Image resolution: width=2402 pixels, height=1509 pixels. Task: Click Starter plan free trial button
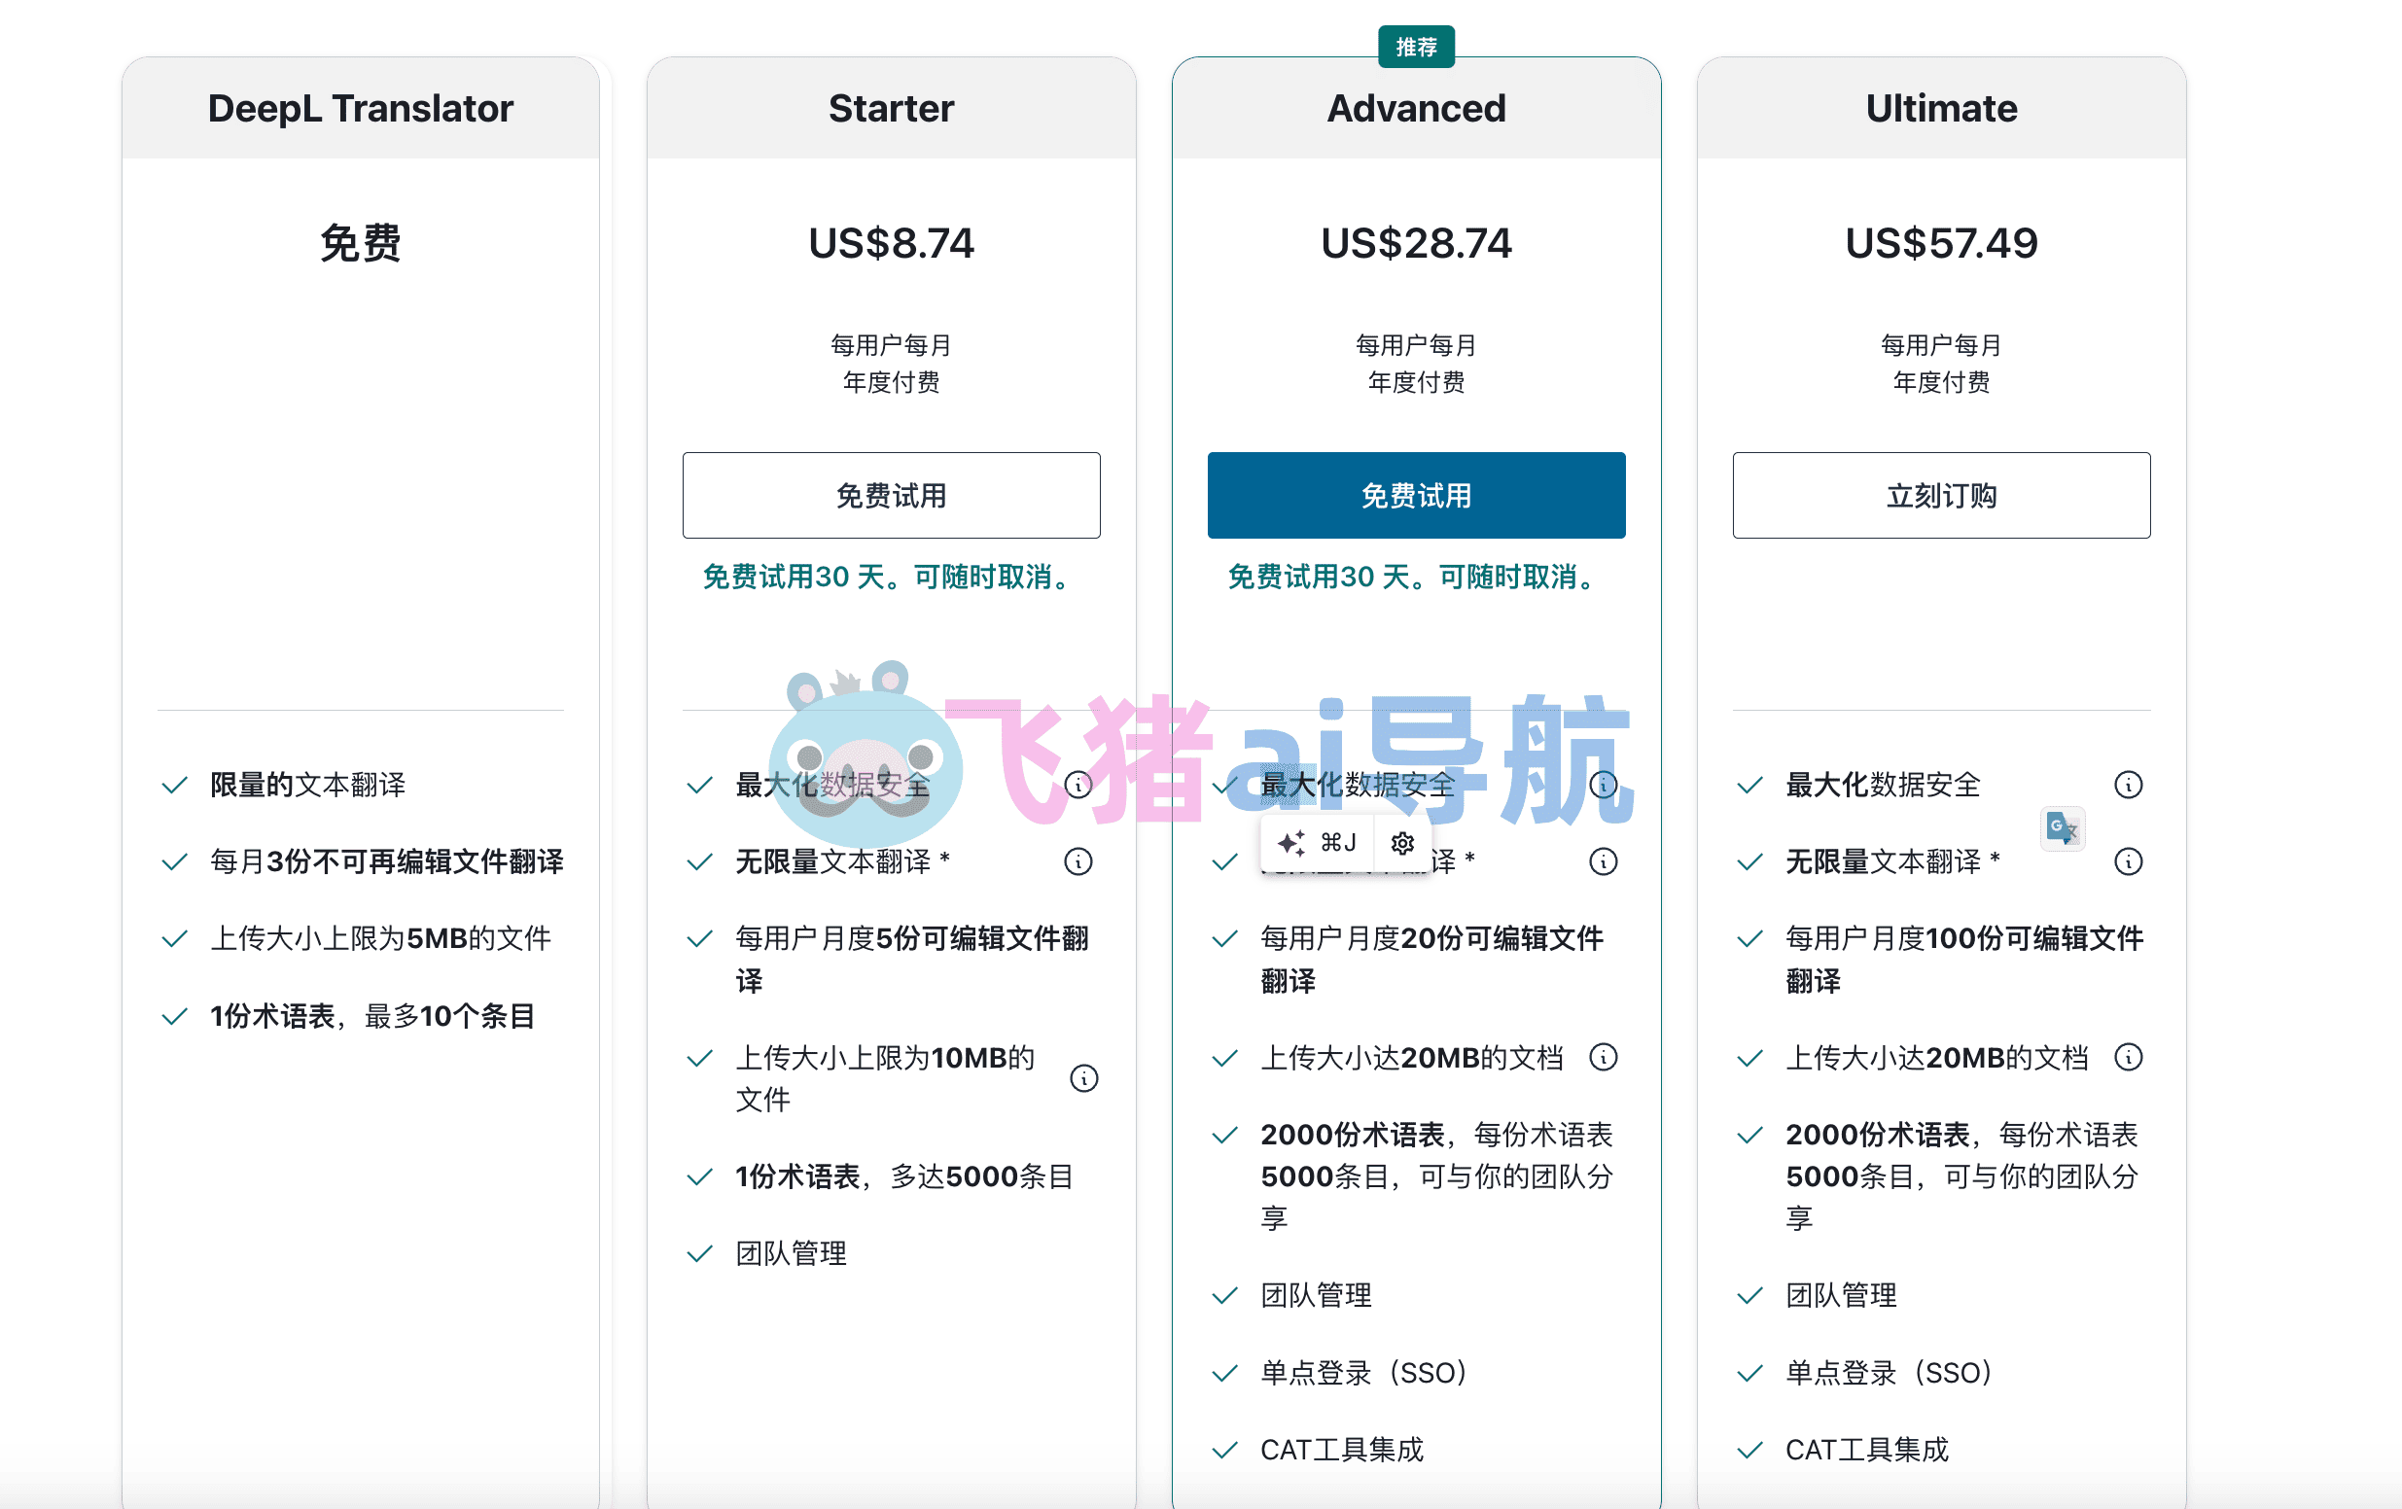[x=891, y=496]
